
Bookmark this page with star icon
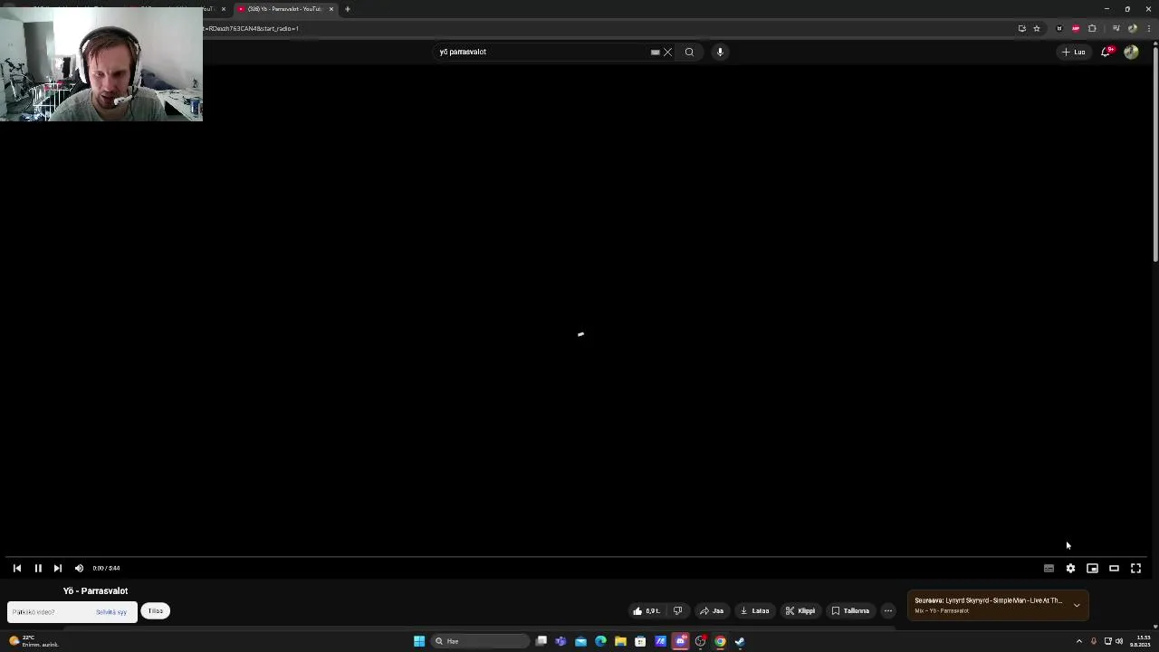pyautogui.click(x=1037, y=28)
